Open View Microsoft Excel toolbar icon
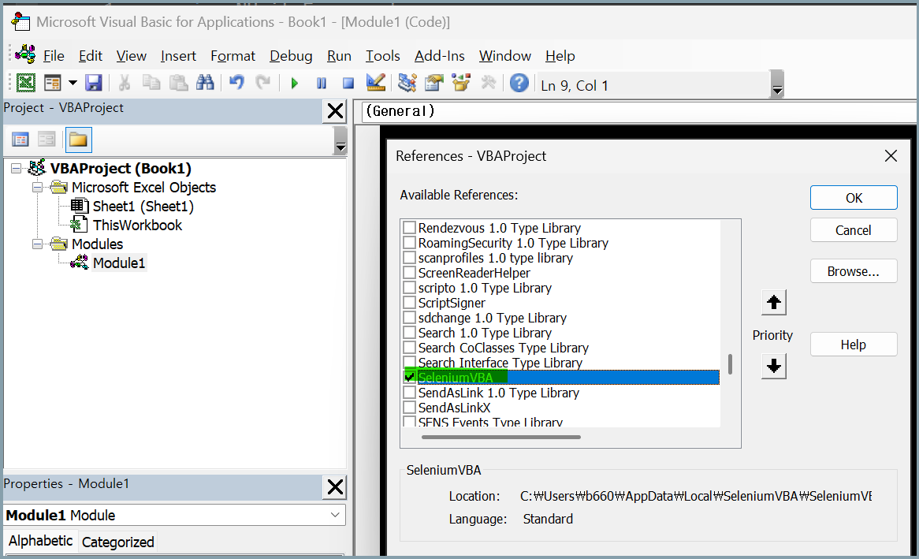This screenshot has width=919, height=559. [26, 83]
